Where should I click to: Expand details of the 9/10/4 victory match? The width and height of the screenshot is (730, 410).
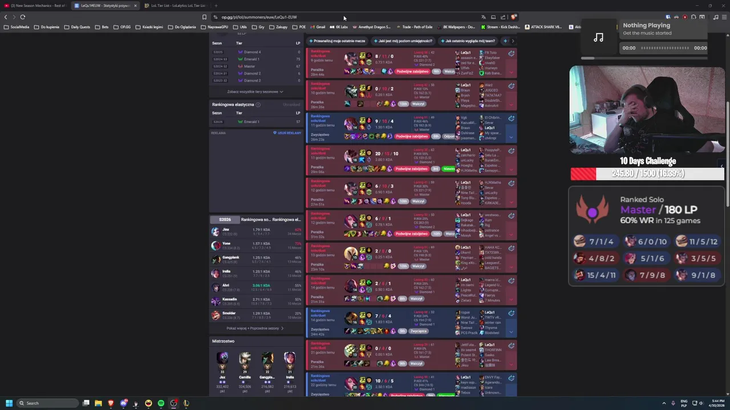pyautogui.click(x=511, y=138)
